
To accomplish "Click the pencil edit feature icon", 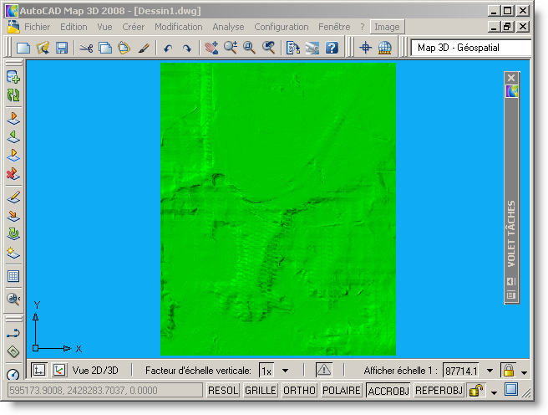I will coord(13,197).
